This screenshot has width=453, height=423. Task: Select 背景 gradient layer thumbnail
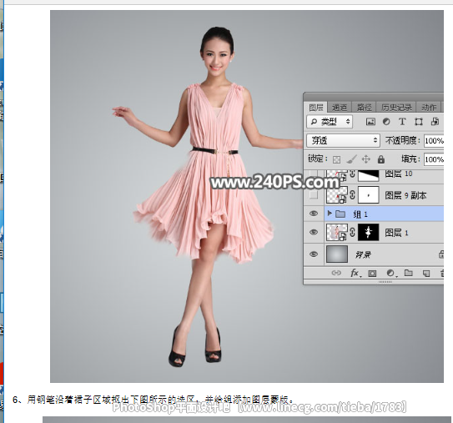pyautogui.click(x=336, y=254)
